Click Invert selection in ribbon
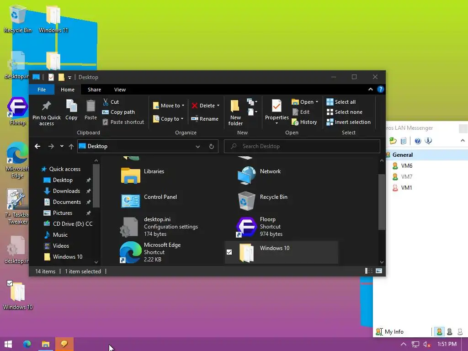468x351 pixels. coord(349,122)
